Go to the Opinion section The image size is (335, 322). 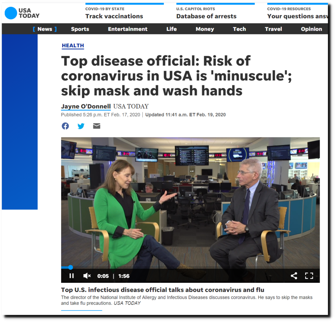[311, 29]
